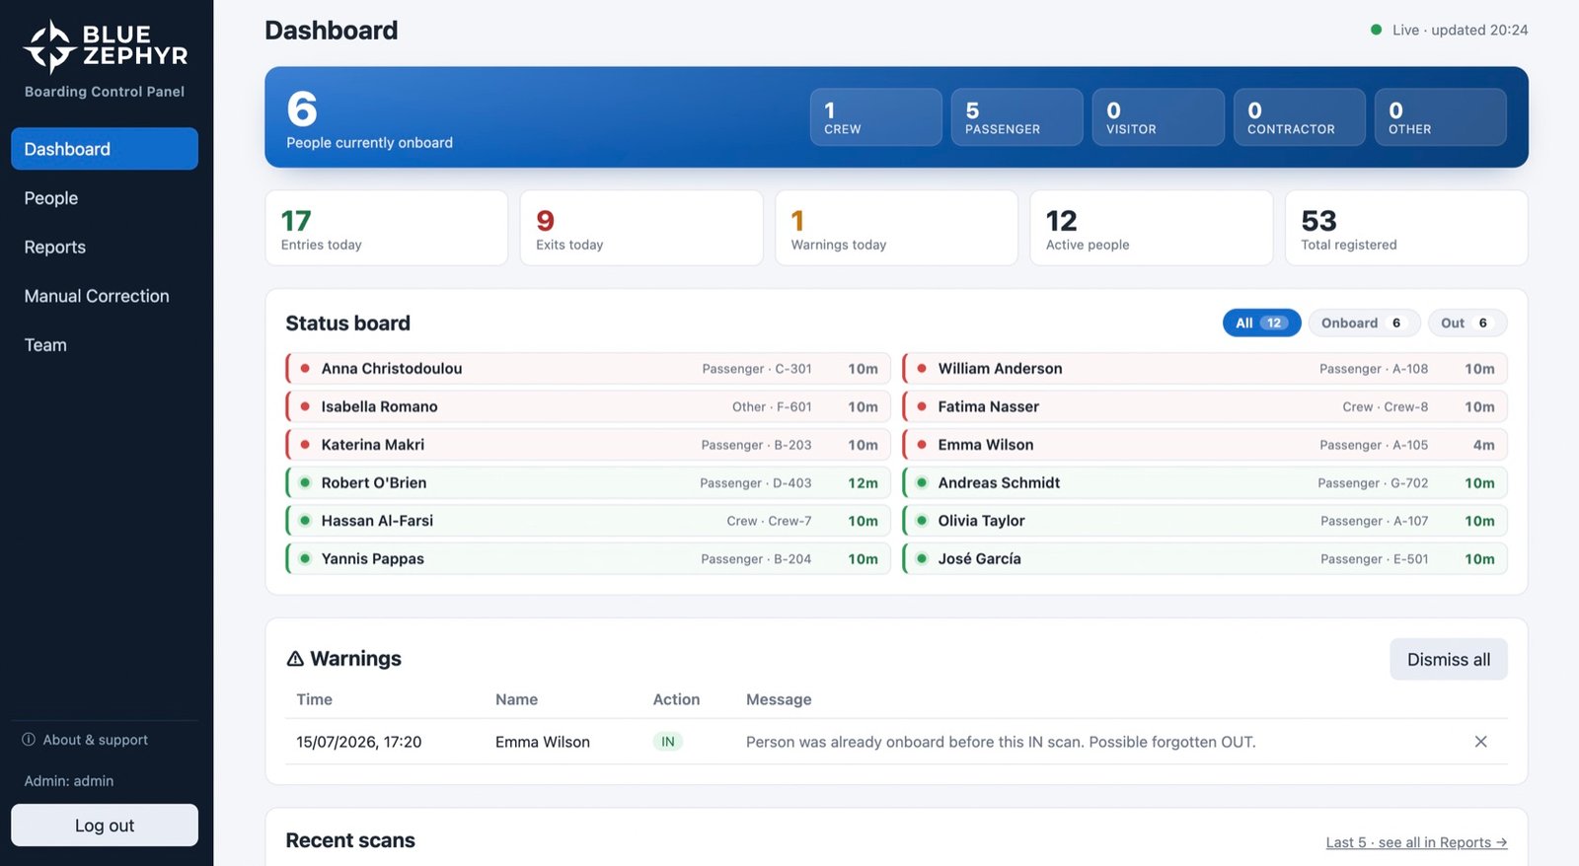Screen dimensions: 1579x866
Task: Filter the status board to Onboard 6
Action: (x=1364, y=323)
